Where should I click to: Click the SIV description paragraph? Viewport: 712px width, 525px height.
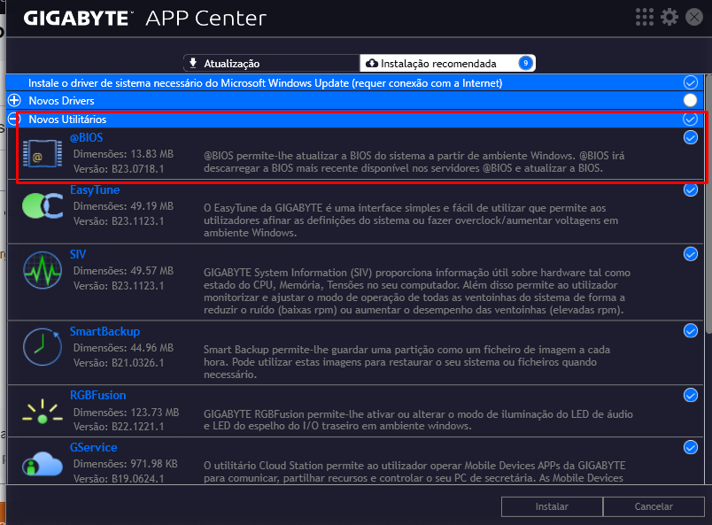[417, 291]
